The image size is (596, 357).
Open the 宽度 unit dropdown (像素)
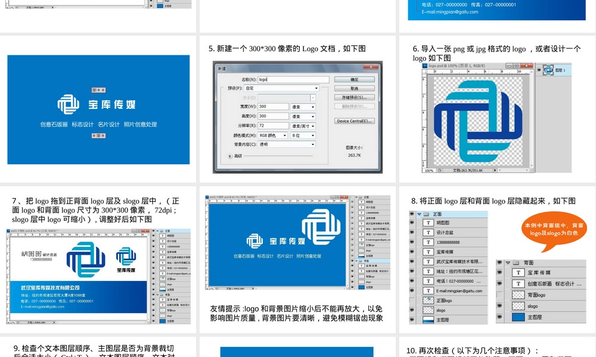(303, 107)
